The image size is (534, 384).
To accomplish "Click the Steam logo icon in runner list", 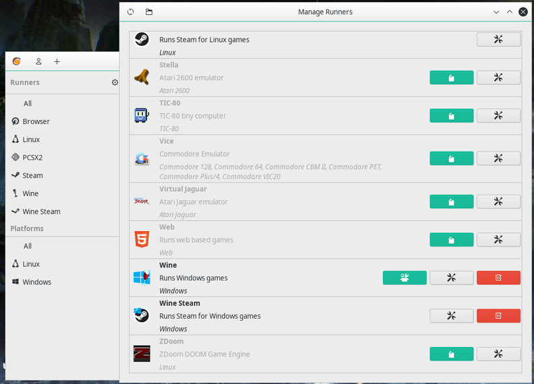I will 142,40.
